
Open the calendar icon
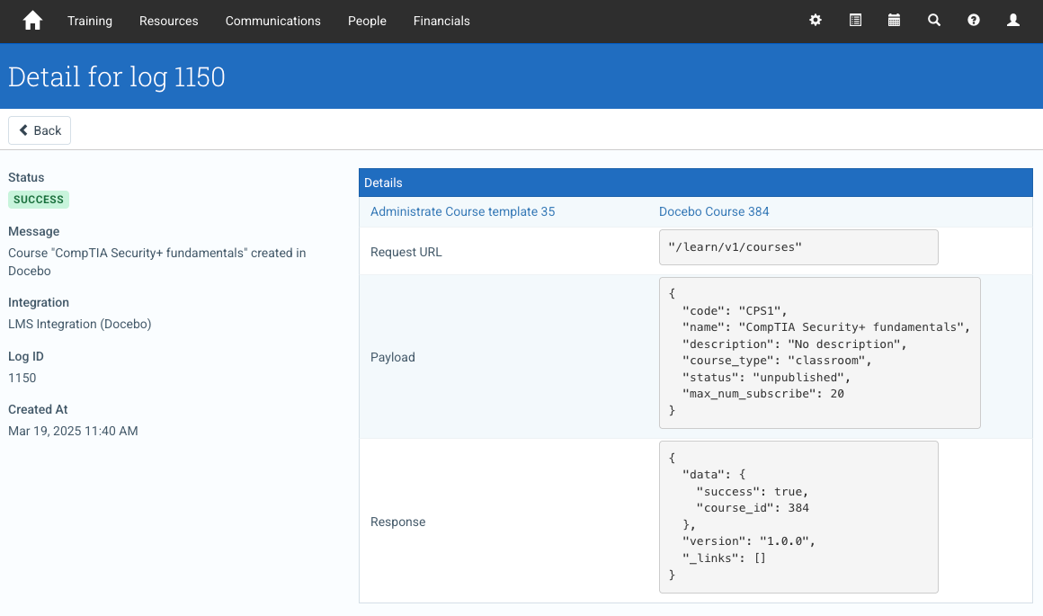tap(894, 21)
